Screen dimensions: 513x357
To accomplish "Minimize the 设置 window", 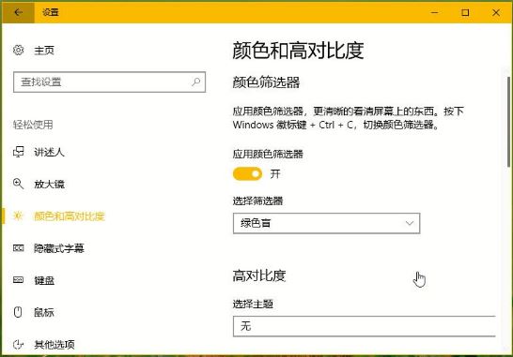I will (x=434, y=12).
